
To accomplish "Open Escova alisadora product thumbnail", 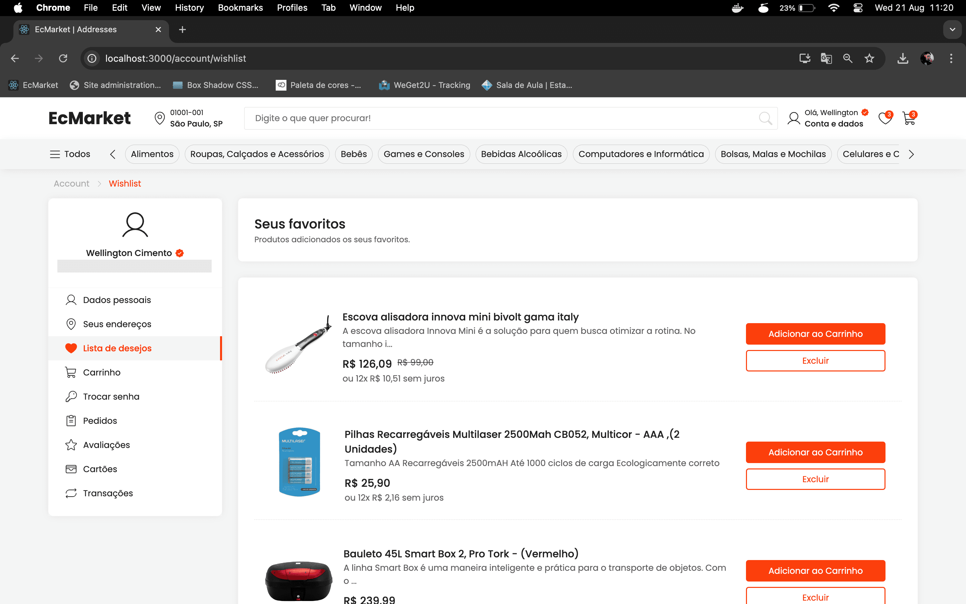I will tap(299, 344).
